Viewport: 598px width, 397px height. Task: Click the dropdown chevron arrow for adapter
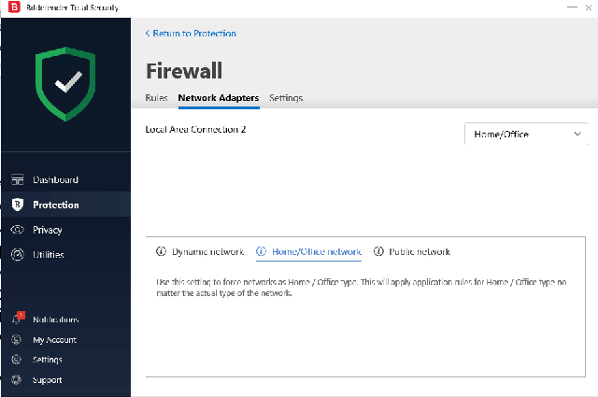577,134
